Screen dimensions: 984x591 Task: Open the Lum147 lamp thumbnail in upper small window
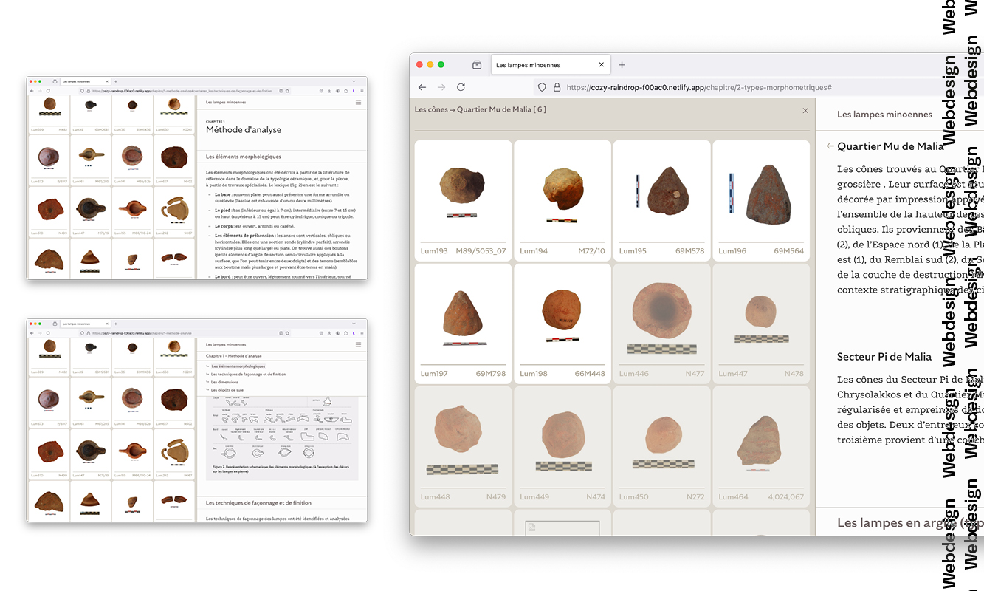[90, 211]
